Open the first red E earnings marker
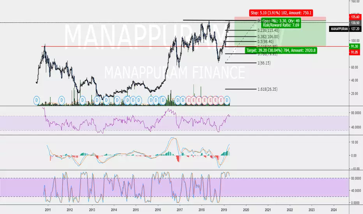 click(189, 100)
